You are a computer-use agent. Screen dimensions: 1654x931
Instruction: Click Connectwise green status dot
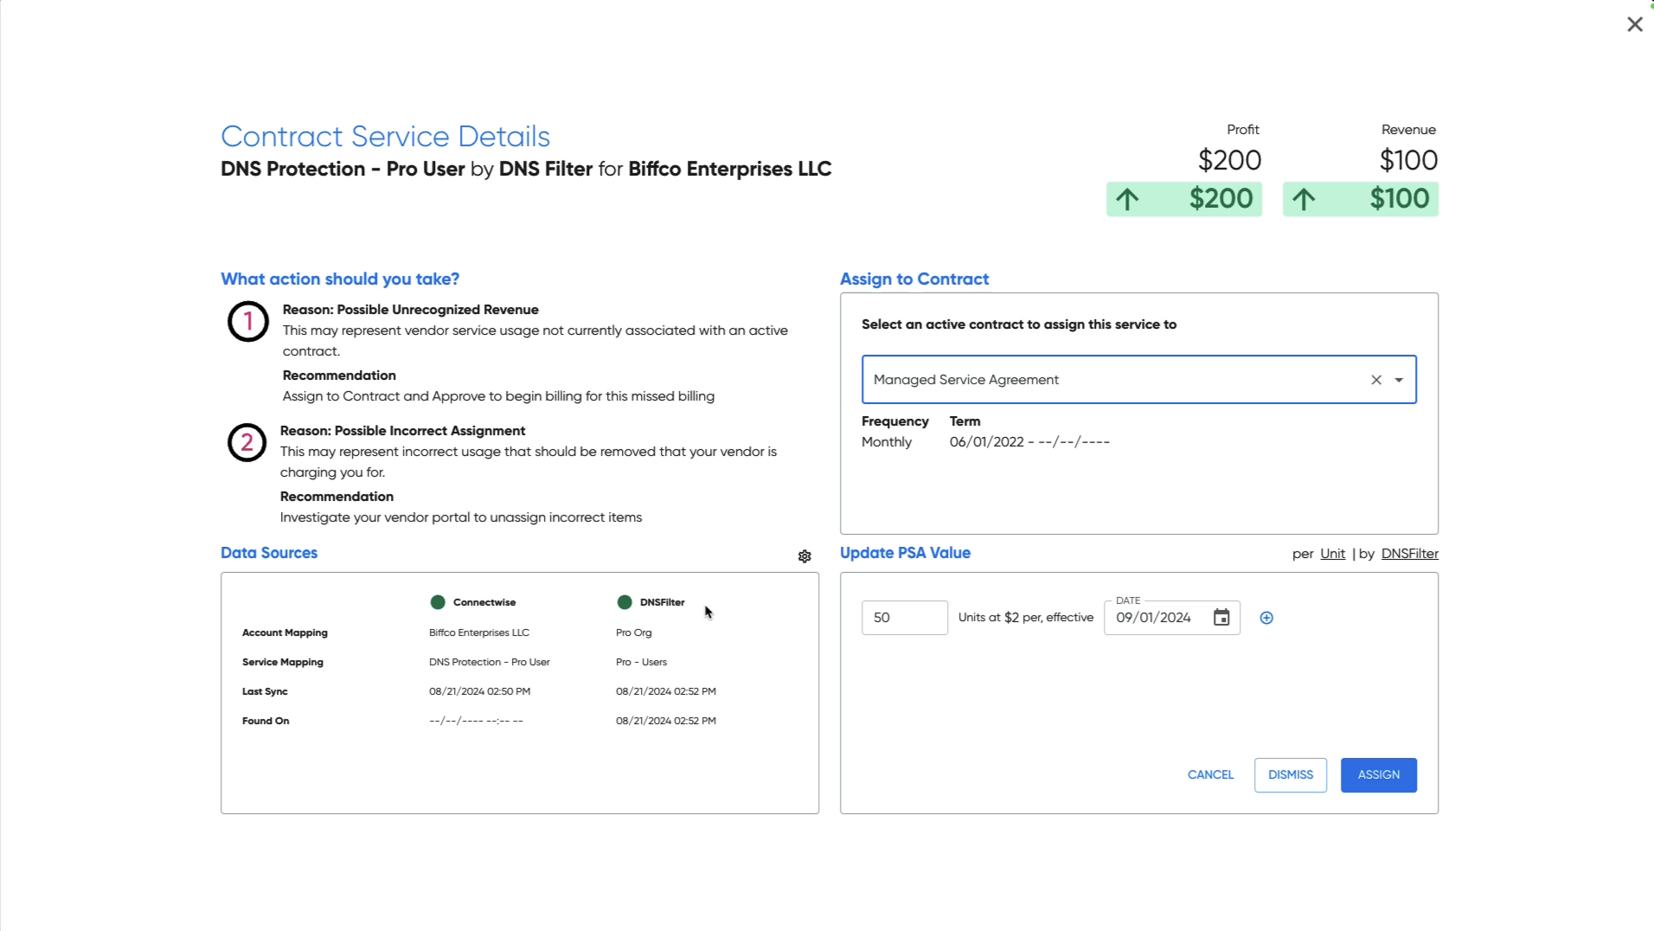[438, 602]
